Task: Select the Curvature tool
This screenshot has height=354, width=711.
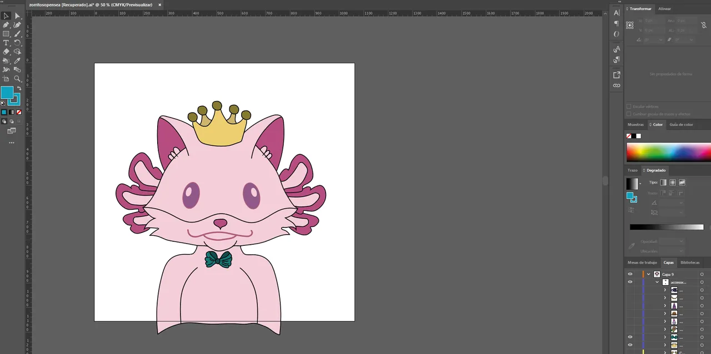Action: click(x=17, y=25)
